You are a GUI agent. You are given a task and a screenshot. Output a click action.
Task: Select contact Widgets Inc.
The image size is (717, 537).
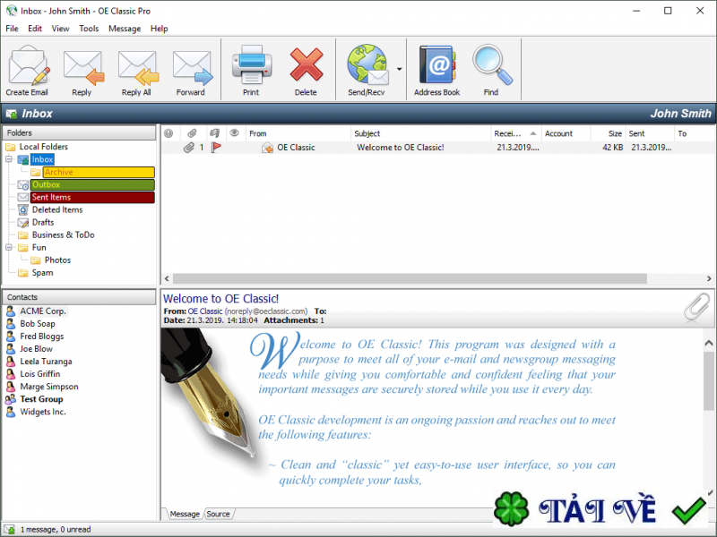(42, 412)
